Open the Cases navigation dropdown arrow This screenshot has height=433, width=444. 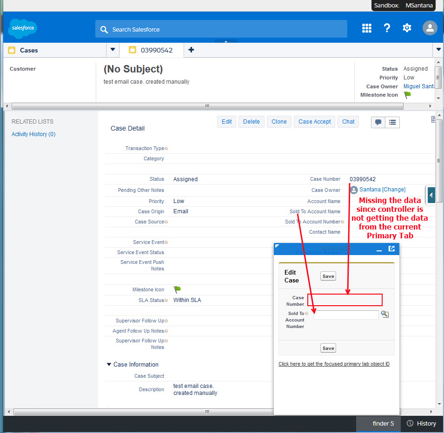pyautogui.click(x=113, y=50)
